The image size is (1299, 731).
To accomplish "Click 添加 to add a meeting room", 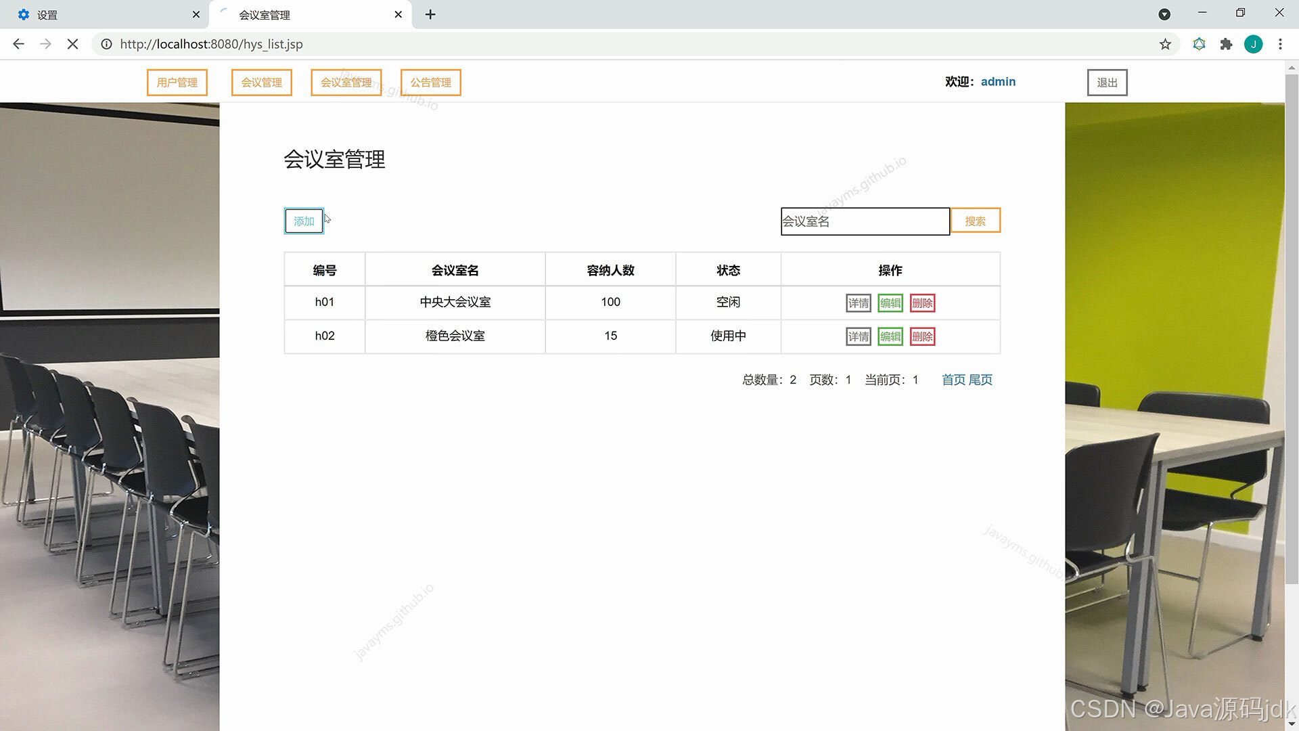I will (304, 221).
